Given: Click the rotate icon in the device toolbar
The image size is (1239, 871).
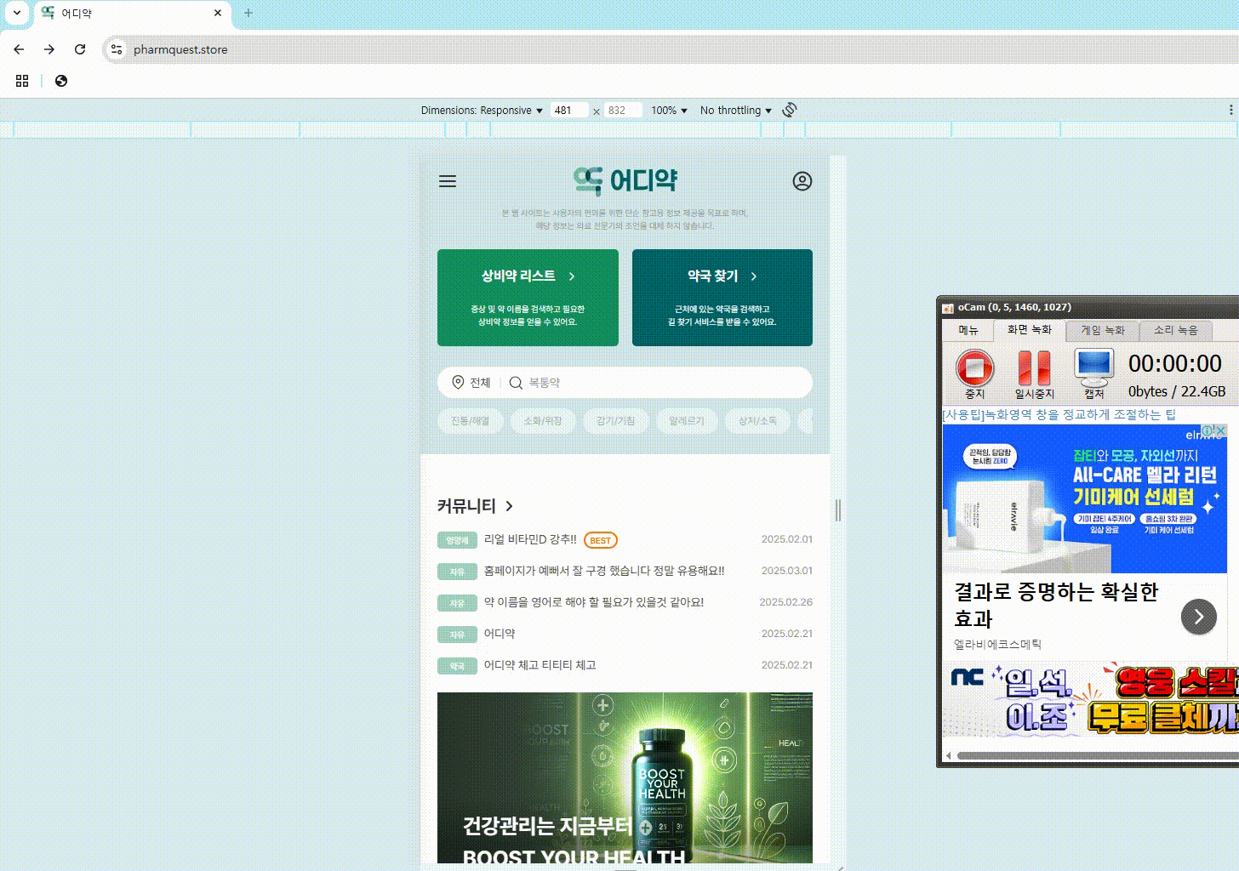Looking at the screenshot, I should [x=790, y=110].
